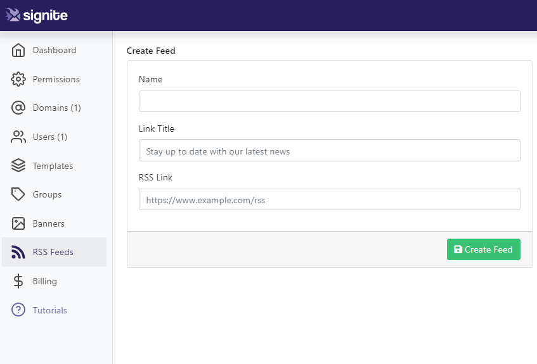The image size is (537, 364).
Task: Focus the Name input field
Action: tap(330, 101)
